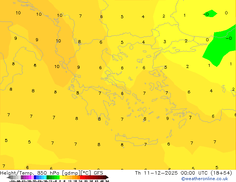This screenshot has height=182, width=236.
Task: Open the weatheronline.co.uk copyright link
Action: (204, 179)
